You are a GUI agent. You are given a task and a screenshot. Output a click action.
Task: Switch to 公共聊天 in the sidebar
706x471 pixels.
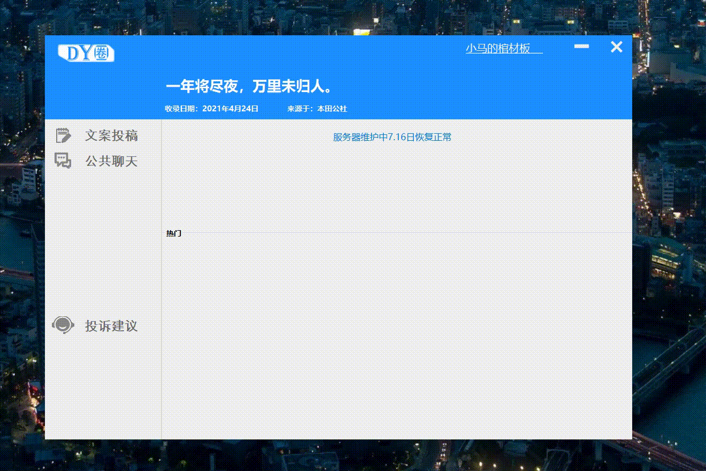pos(111,161)
